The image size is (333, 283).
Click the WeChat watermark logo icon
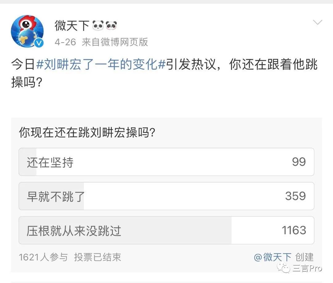click(x=283, y=267)
